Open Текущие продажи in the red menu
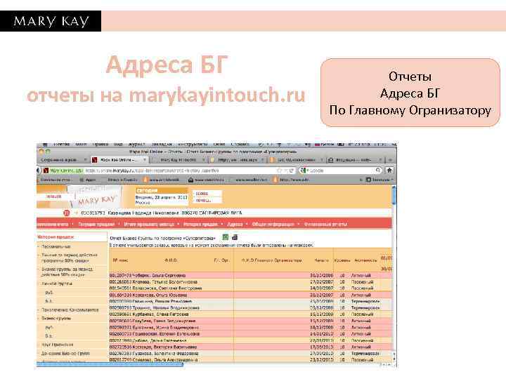506x379 pixels. (96, 224)
